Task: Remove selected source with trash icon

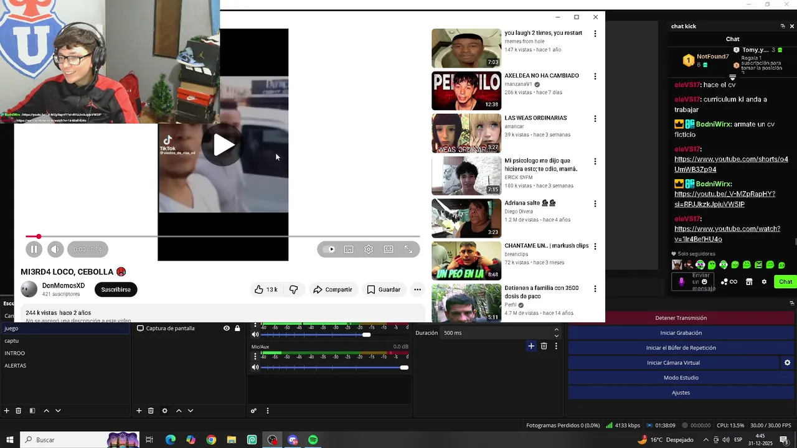Action: click(151, 411)
